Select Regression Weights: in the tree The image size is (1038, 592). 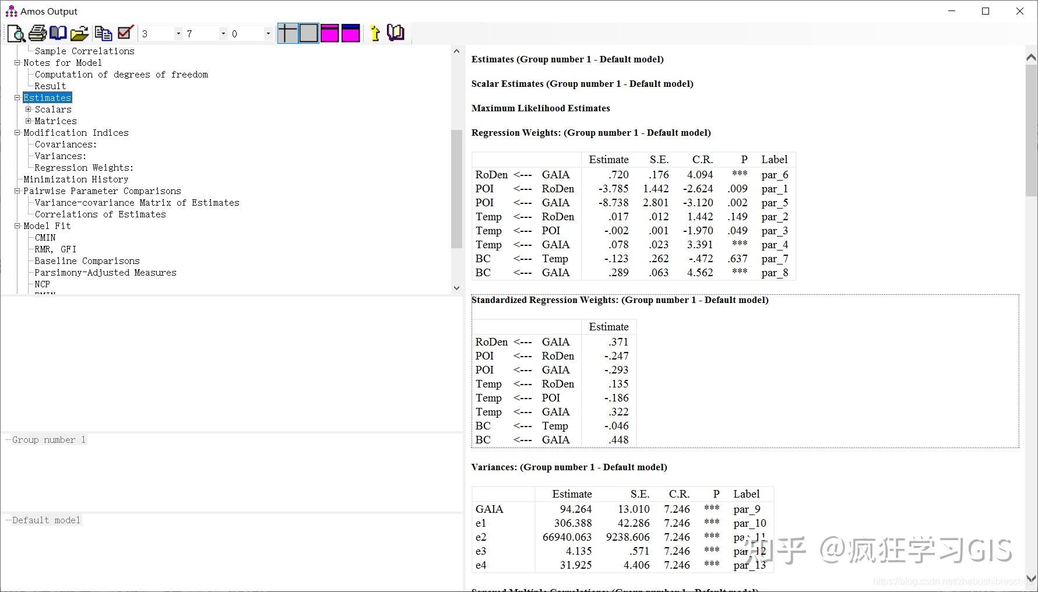pos(84,168)
